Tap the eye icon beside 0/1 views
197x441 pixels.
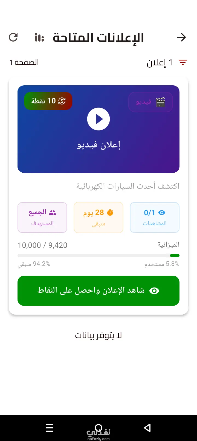(162, 213)
